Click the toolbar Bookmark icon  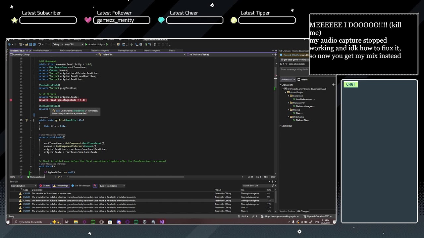[x=155, y=44]
